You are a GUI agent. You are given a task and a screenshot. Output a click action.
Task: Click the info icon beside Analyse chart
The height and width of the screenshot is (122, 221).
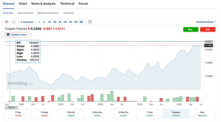[x=31, y=35]
